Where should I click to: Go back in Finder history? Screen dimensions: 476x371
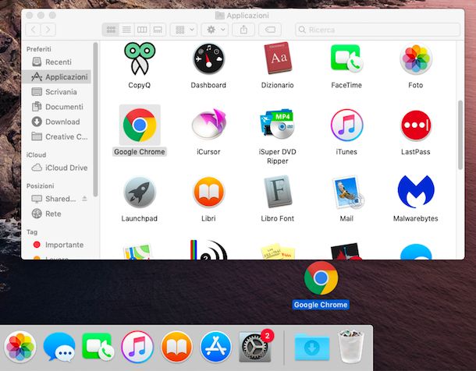pyautogui.click(x=34, y=30)
